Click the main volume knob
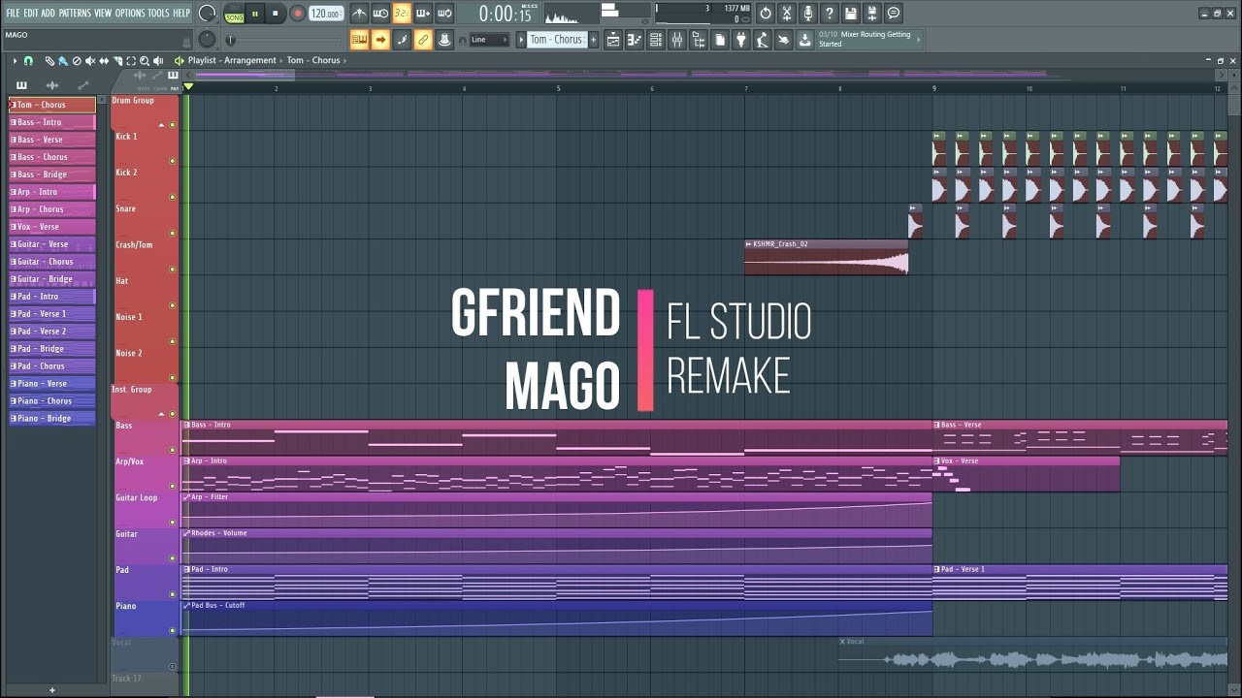Image resolution: width=1242 pixels, height=698 pixels. (x=207, y=14)
